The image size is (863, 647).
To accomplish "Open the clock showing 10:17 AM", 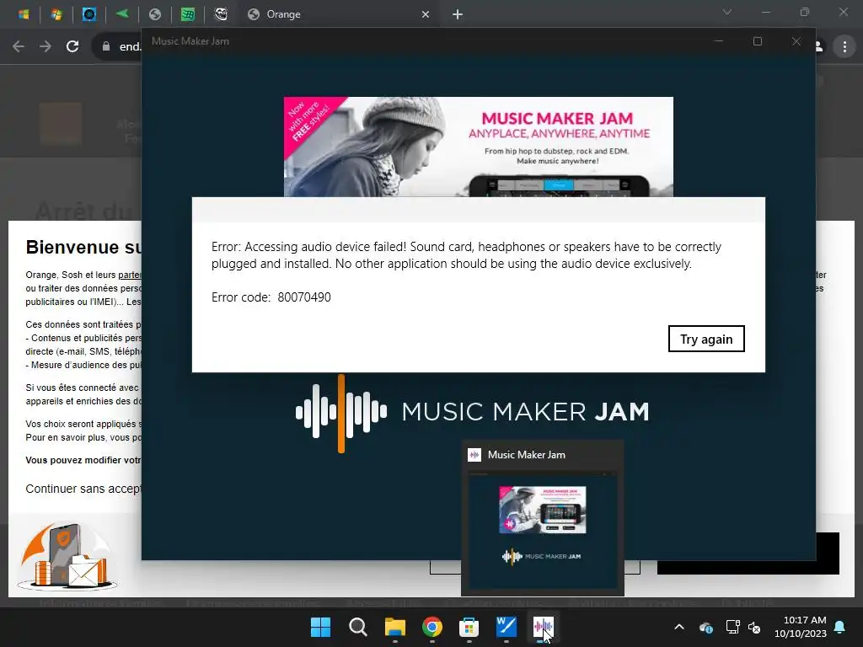I will (x=801, y=627).
